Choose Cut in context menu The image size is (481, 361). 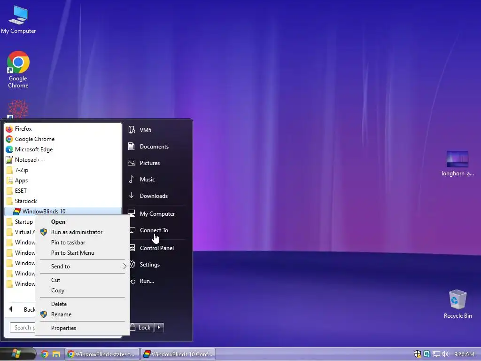click(x=83, y=280)
